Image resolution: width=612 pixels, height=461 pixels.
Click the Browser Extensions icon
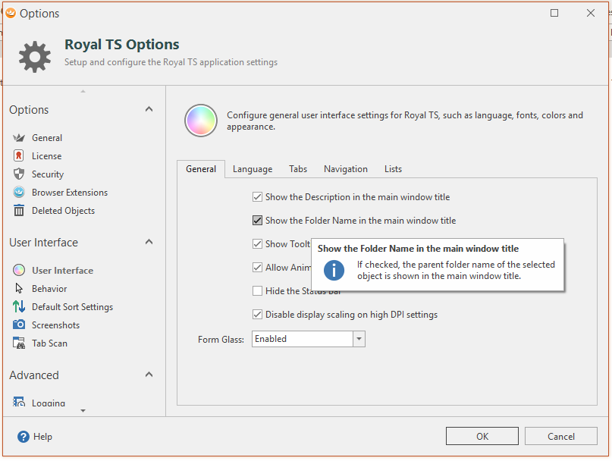coord(19,193)
